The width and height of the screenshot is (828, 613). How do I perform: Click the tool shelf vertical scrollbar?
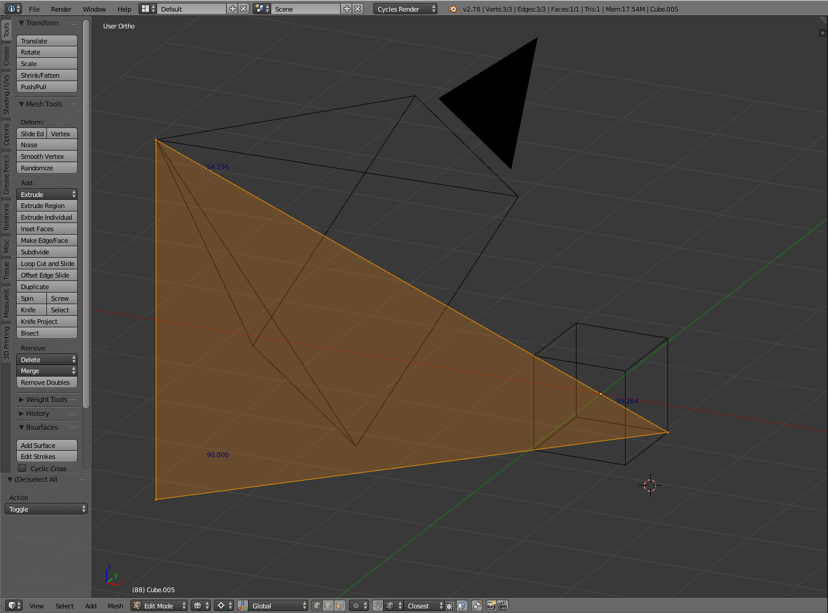(x=86, y=213)
